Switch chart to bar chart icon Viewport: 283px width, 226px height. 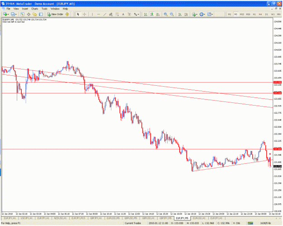pos(145,14)
